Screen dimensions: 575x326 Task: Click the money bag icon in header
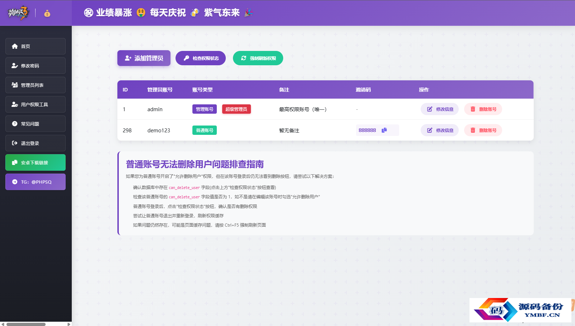coord(47,14)
